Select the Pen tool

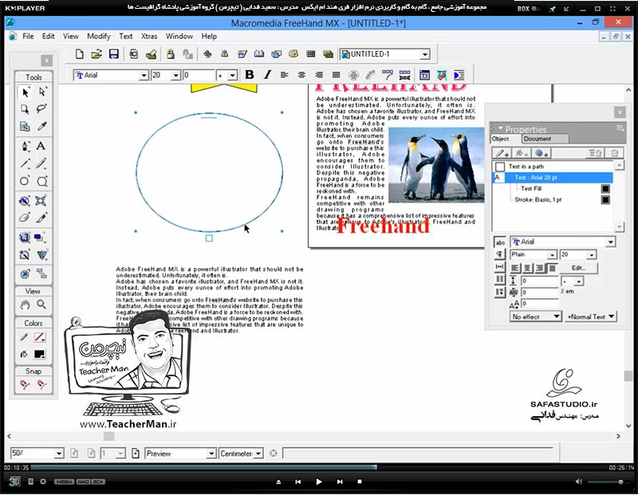[25, 146]
